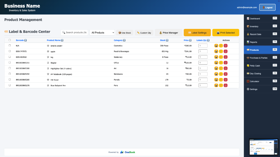The width and height of the screenshot is (280, 157).
Task: Click the Label Settings button
Action: 197,33
